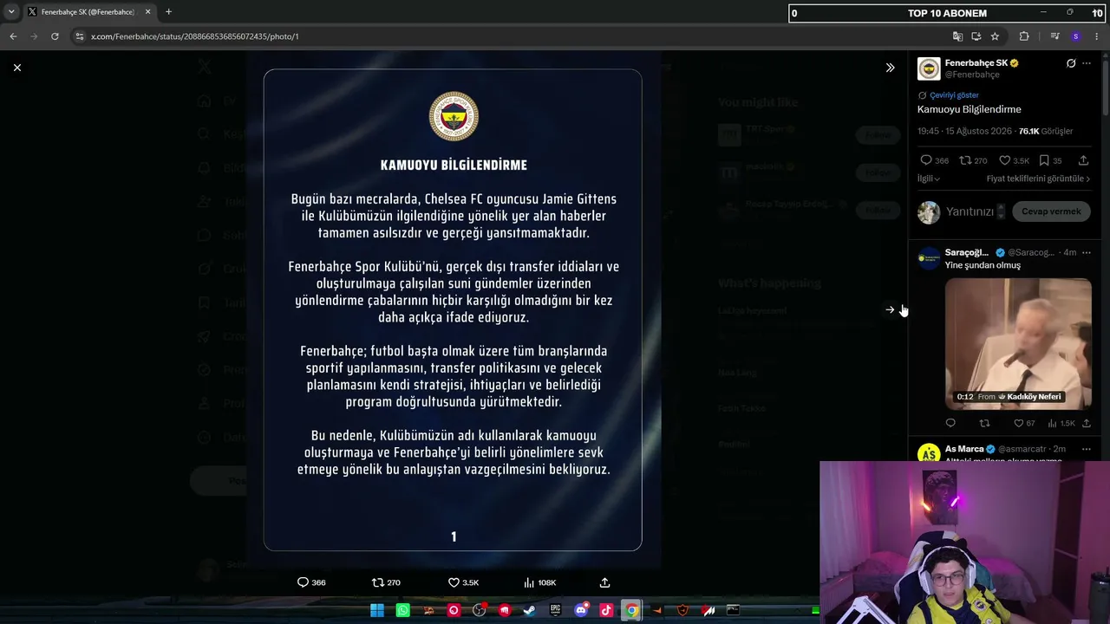
Task: Open the enlarged 'Kamuoyu Bilgilendirme' statement image
Action: [453, 310]
